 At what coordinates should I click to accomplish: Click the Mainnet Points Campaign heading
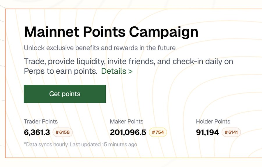point(111,32)
